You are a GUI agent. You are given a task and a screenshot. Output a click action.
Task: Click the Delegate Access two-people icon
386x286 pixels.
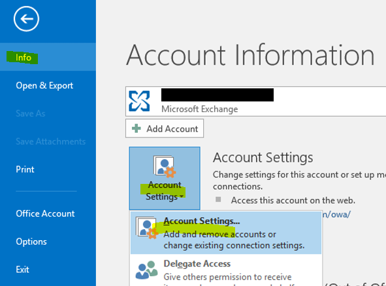pos(146,270)
